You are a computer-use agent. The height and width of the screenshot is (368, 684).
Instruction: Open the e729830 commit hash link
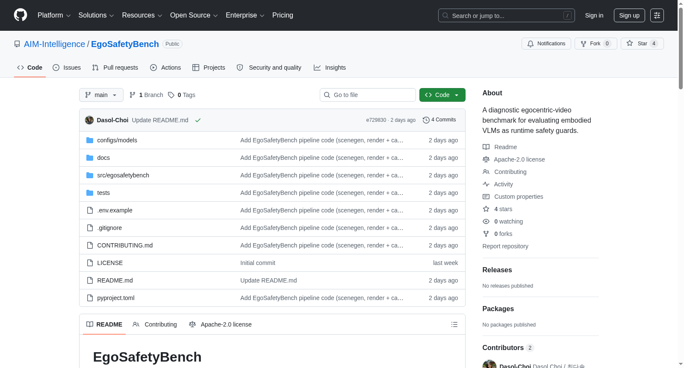coord(376,120)
